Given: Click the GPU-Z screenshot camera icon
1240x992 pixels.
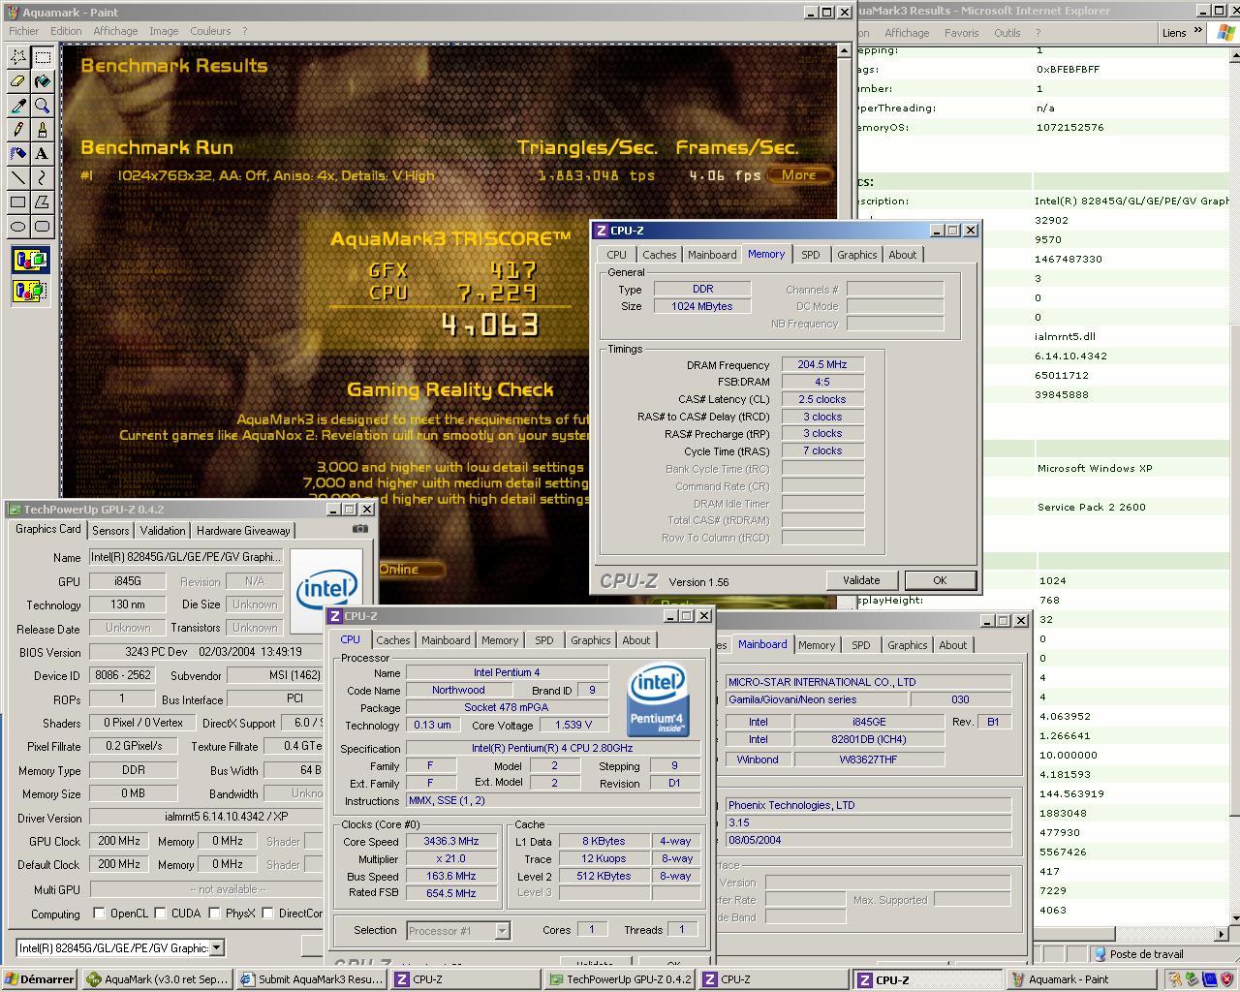Looking at the screenshot, I should click(x=360, y=529).
